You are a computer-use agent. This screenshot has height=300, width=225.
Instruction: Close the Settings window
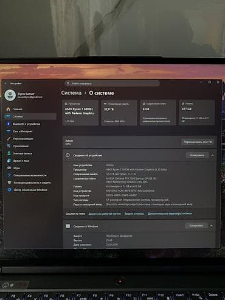click(218, 82)
